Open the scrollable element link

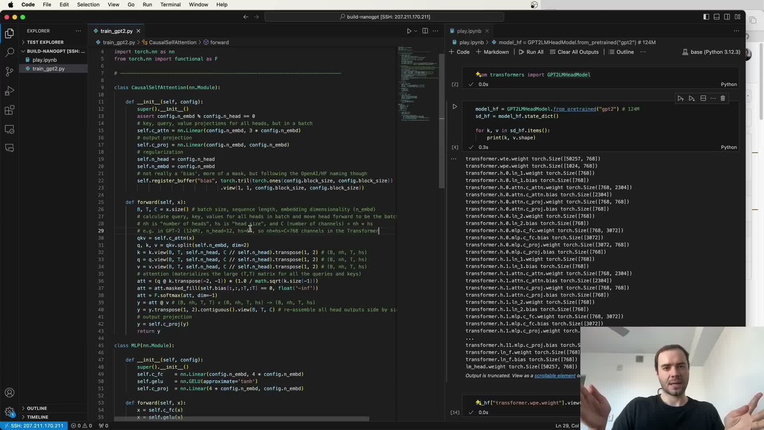(555, 375)
